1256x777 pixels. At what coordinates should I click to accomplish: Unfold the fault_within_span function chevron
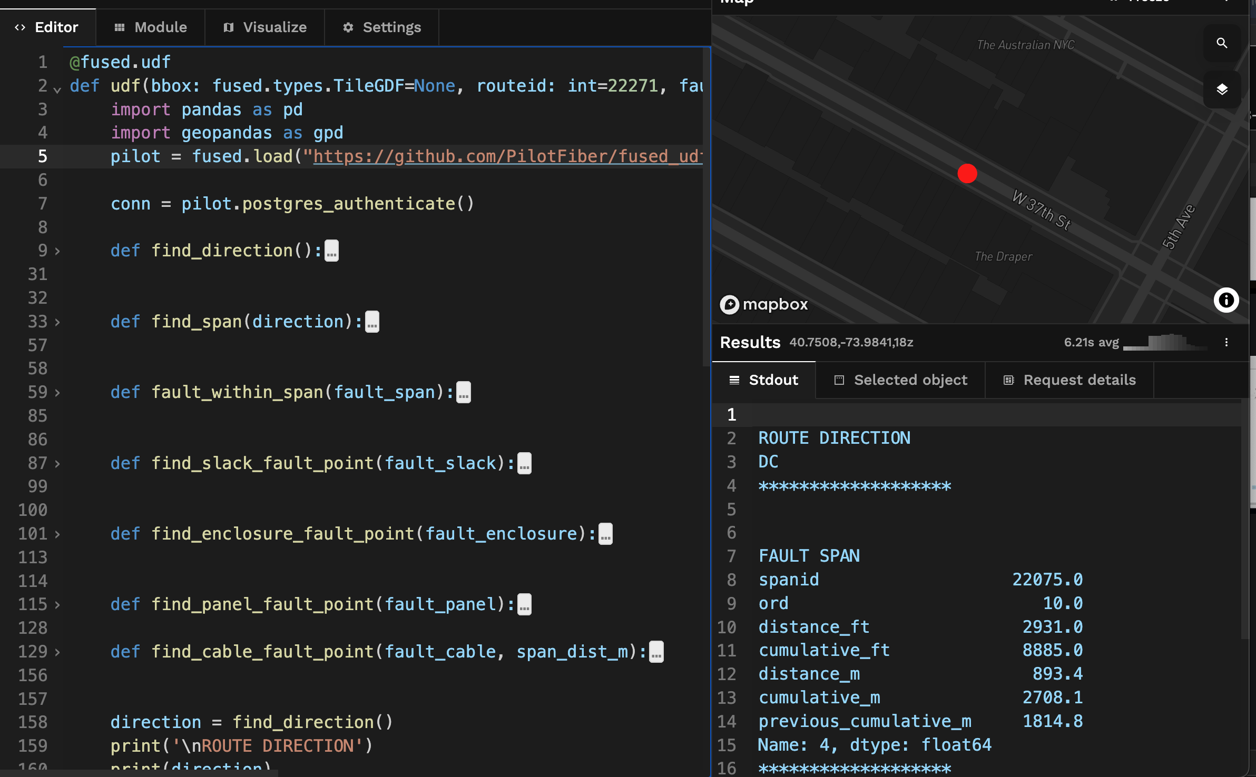coord(57,392)
